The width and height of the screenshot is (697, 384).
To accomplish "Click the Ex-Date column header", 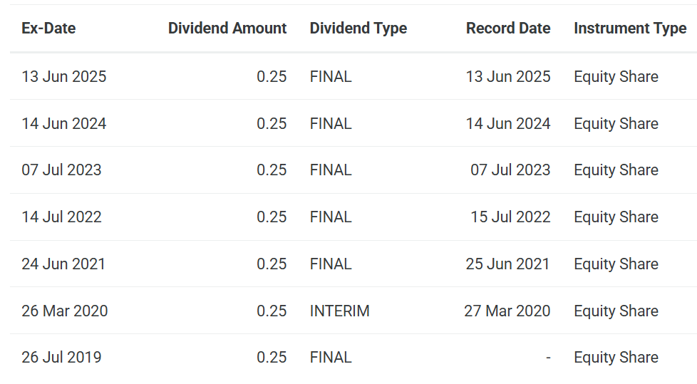I will pyautogui.click(x=48, y=28).
